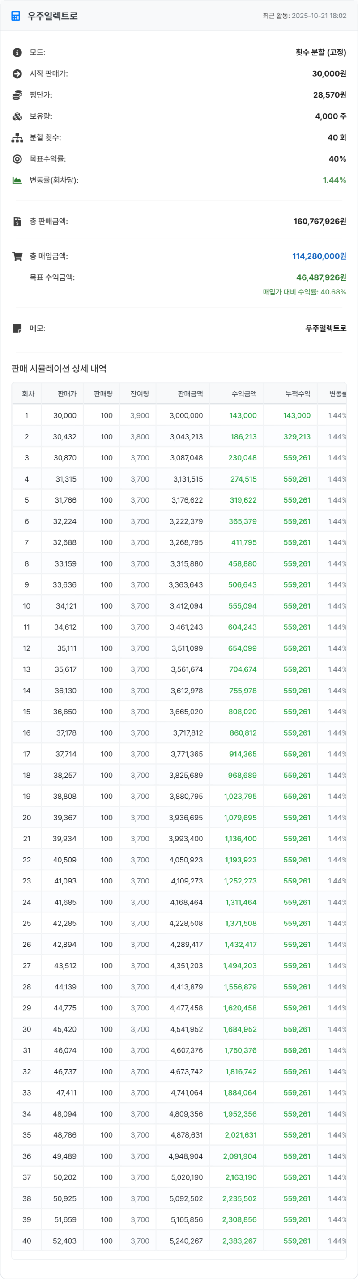Screen dimensions: 358x1279
Task: Click the sitemap icon next to 분할 횟수
Action: 17,138
